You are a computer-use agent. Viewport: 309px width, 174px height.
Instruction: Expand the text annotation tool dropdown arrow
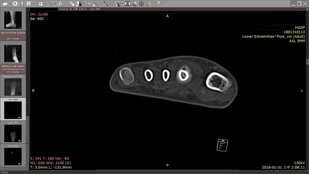click(x=64, y=4)
